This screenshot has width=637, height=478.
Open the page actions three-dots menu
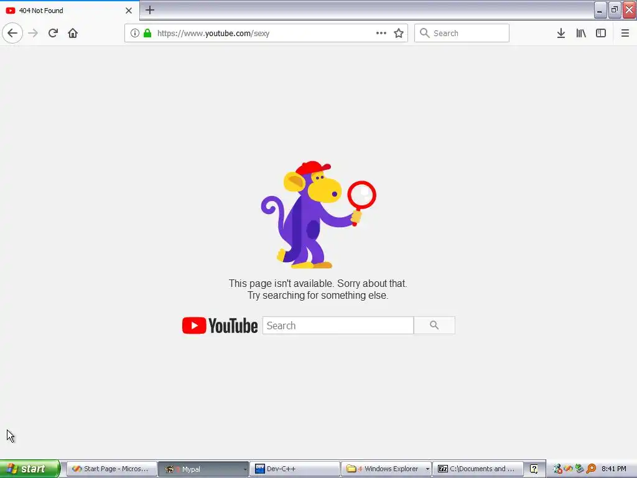click(381, 33)
